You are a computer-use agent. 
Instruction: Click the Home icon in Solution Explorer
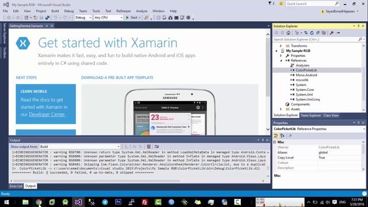289,33
